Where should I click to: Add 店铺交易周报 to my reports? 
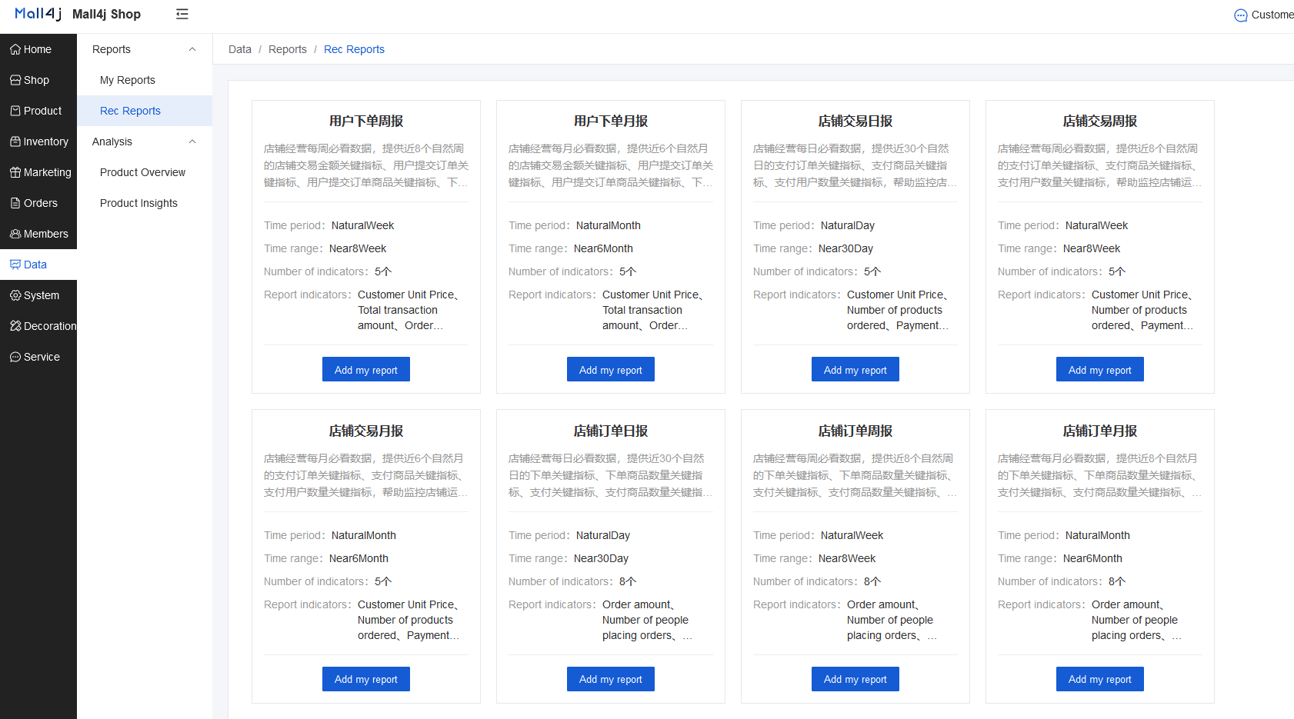1100,370
